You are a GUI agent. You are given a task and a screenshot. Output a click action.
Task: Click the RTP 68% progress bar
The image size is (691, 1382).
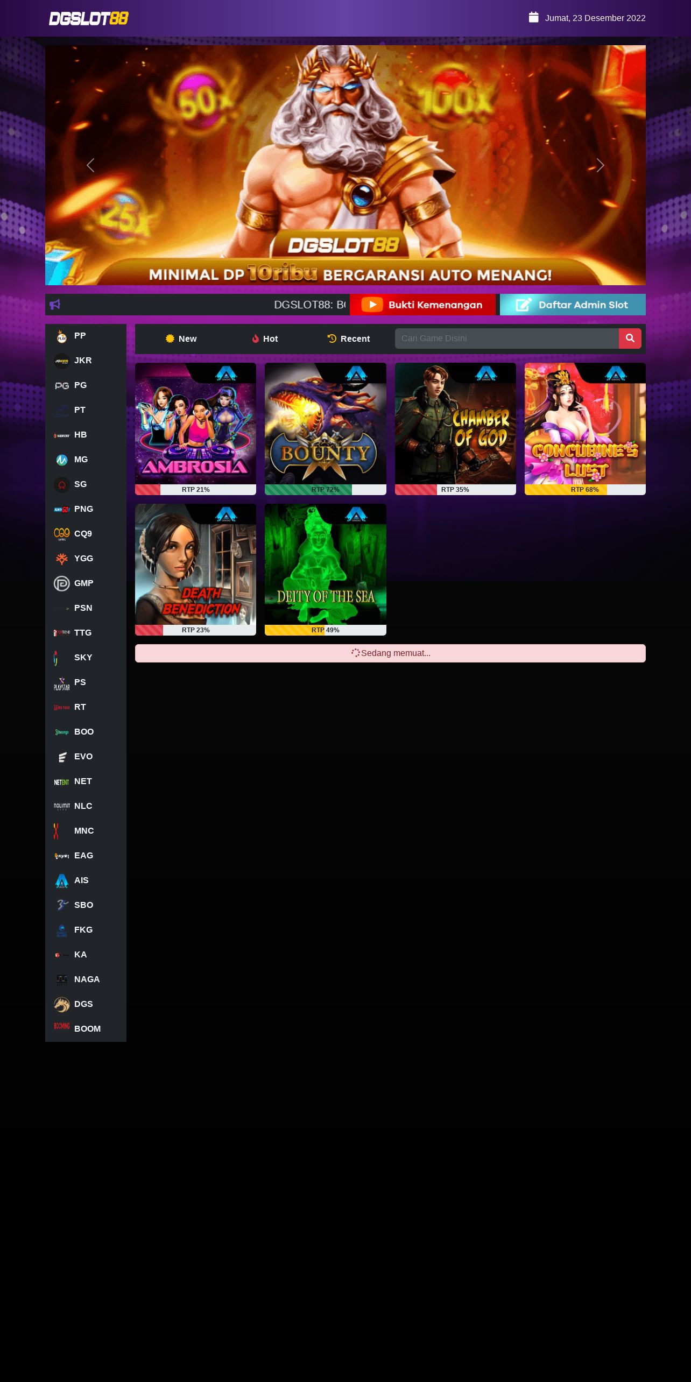tap(585, 490)
